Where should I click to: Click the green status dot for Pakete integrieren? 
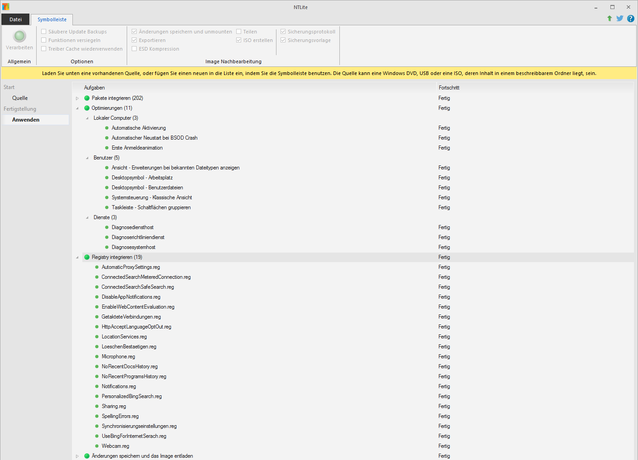pos(87,98)
